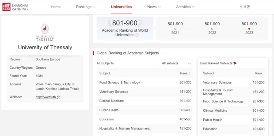This screenshot has width=274, height=136.
Task: Click the red flag icon next to Best Ranked Subjects
Action: (x=235, y=64)
